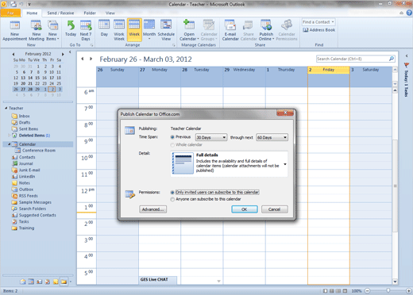Open the Publish Online menu
This screenshot has height=295, width=413.
point(266,31)
